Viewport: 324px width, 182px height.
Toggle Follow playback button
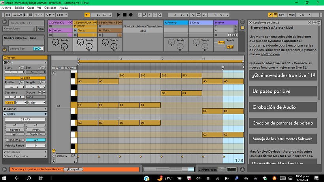[x=87, y=15]
